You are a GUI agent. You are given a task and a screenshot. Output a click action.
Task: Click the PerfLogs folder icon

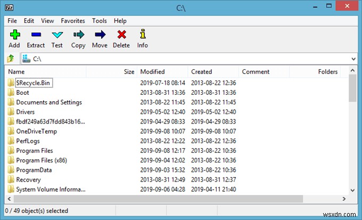tap(11, 141)
